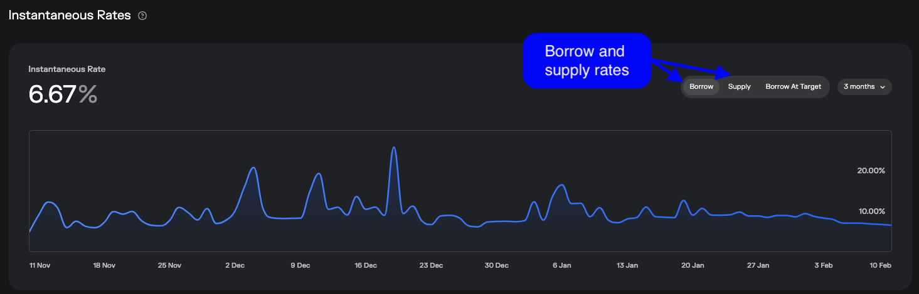
Task: Click the 25 Nov date label on the axis
Action: (170, 265)
